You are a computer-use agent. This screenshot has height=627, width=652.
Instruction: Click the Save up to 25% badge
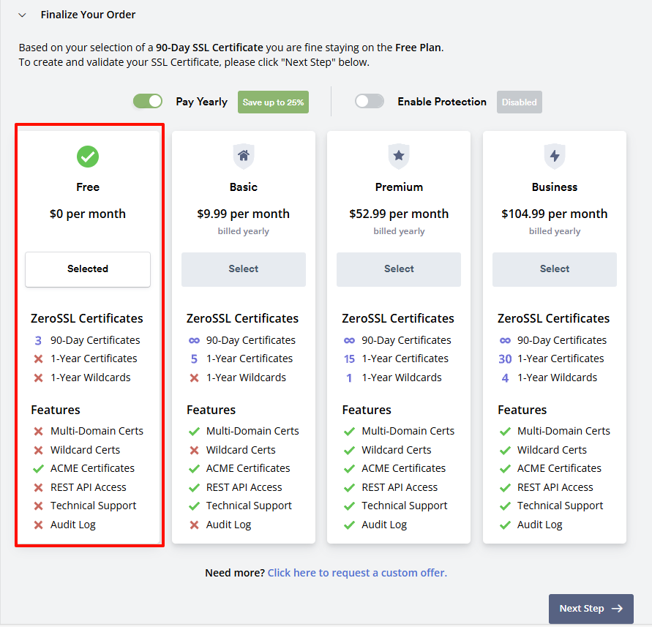(x=273, y=102)
